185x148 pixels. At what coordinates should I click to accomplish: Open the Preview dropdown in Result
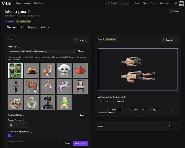click(170, 40)
